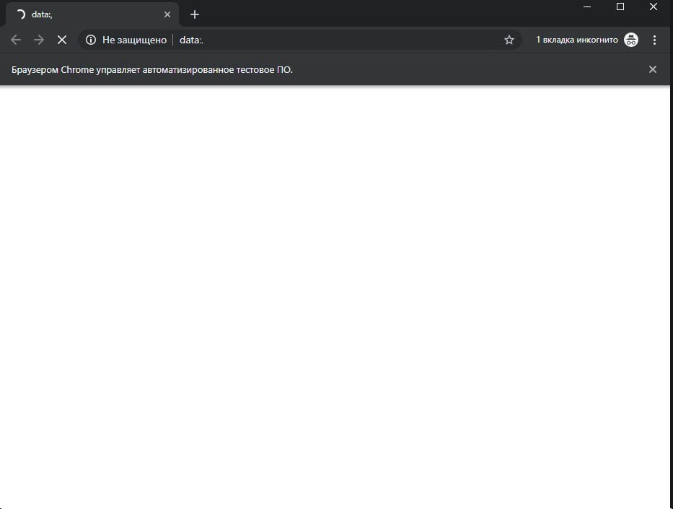This screenshot has height=509, width=673.
Task: Close the Chrome browser window
Action: tap(654, 7)
